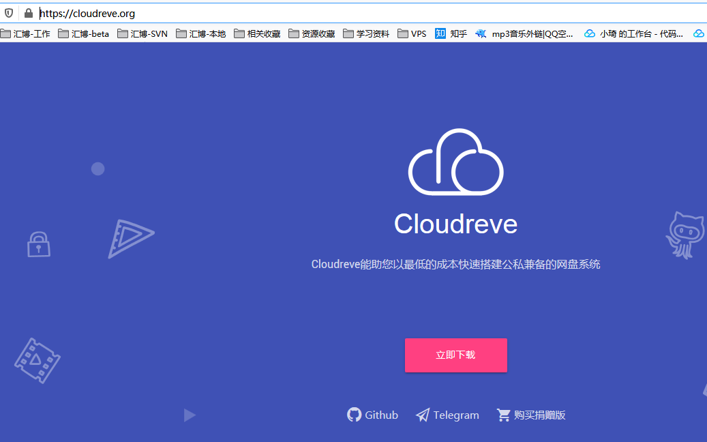707x442 pixels.
Task: Open the 购买捐赠版 link
Action: click(x=531, y=415)
